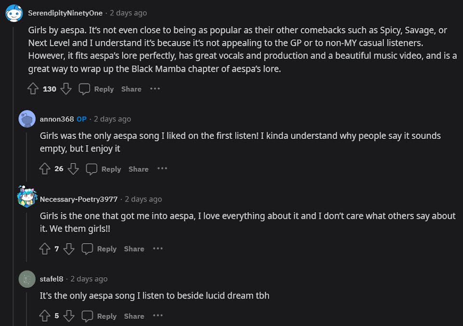Reply to SerendipityNinetyOne's comment
463x326 pixels.
click(x=96, y=89)
